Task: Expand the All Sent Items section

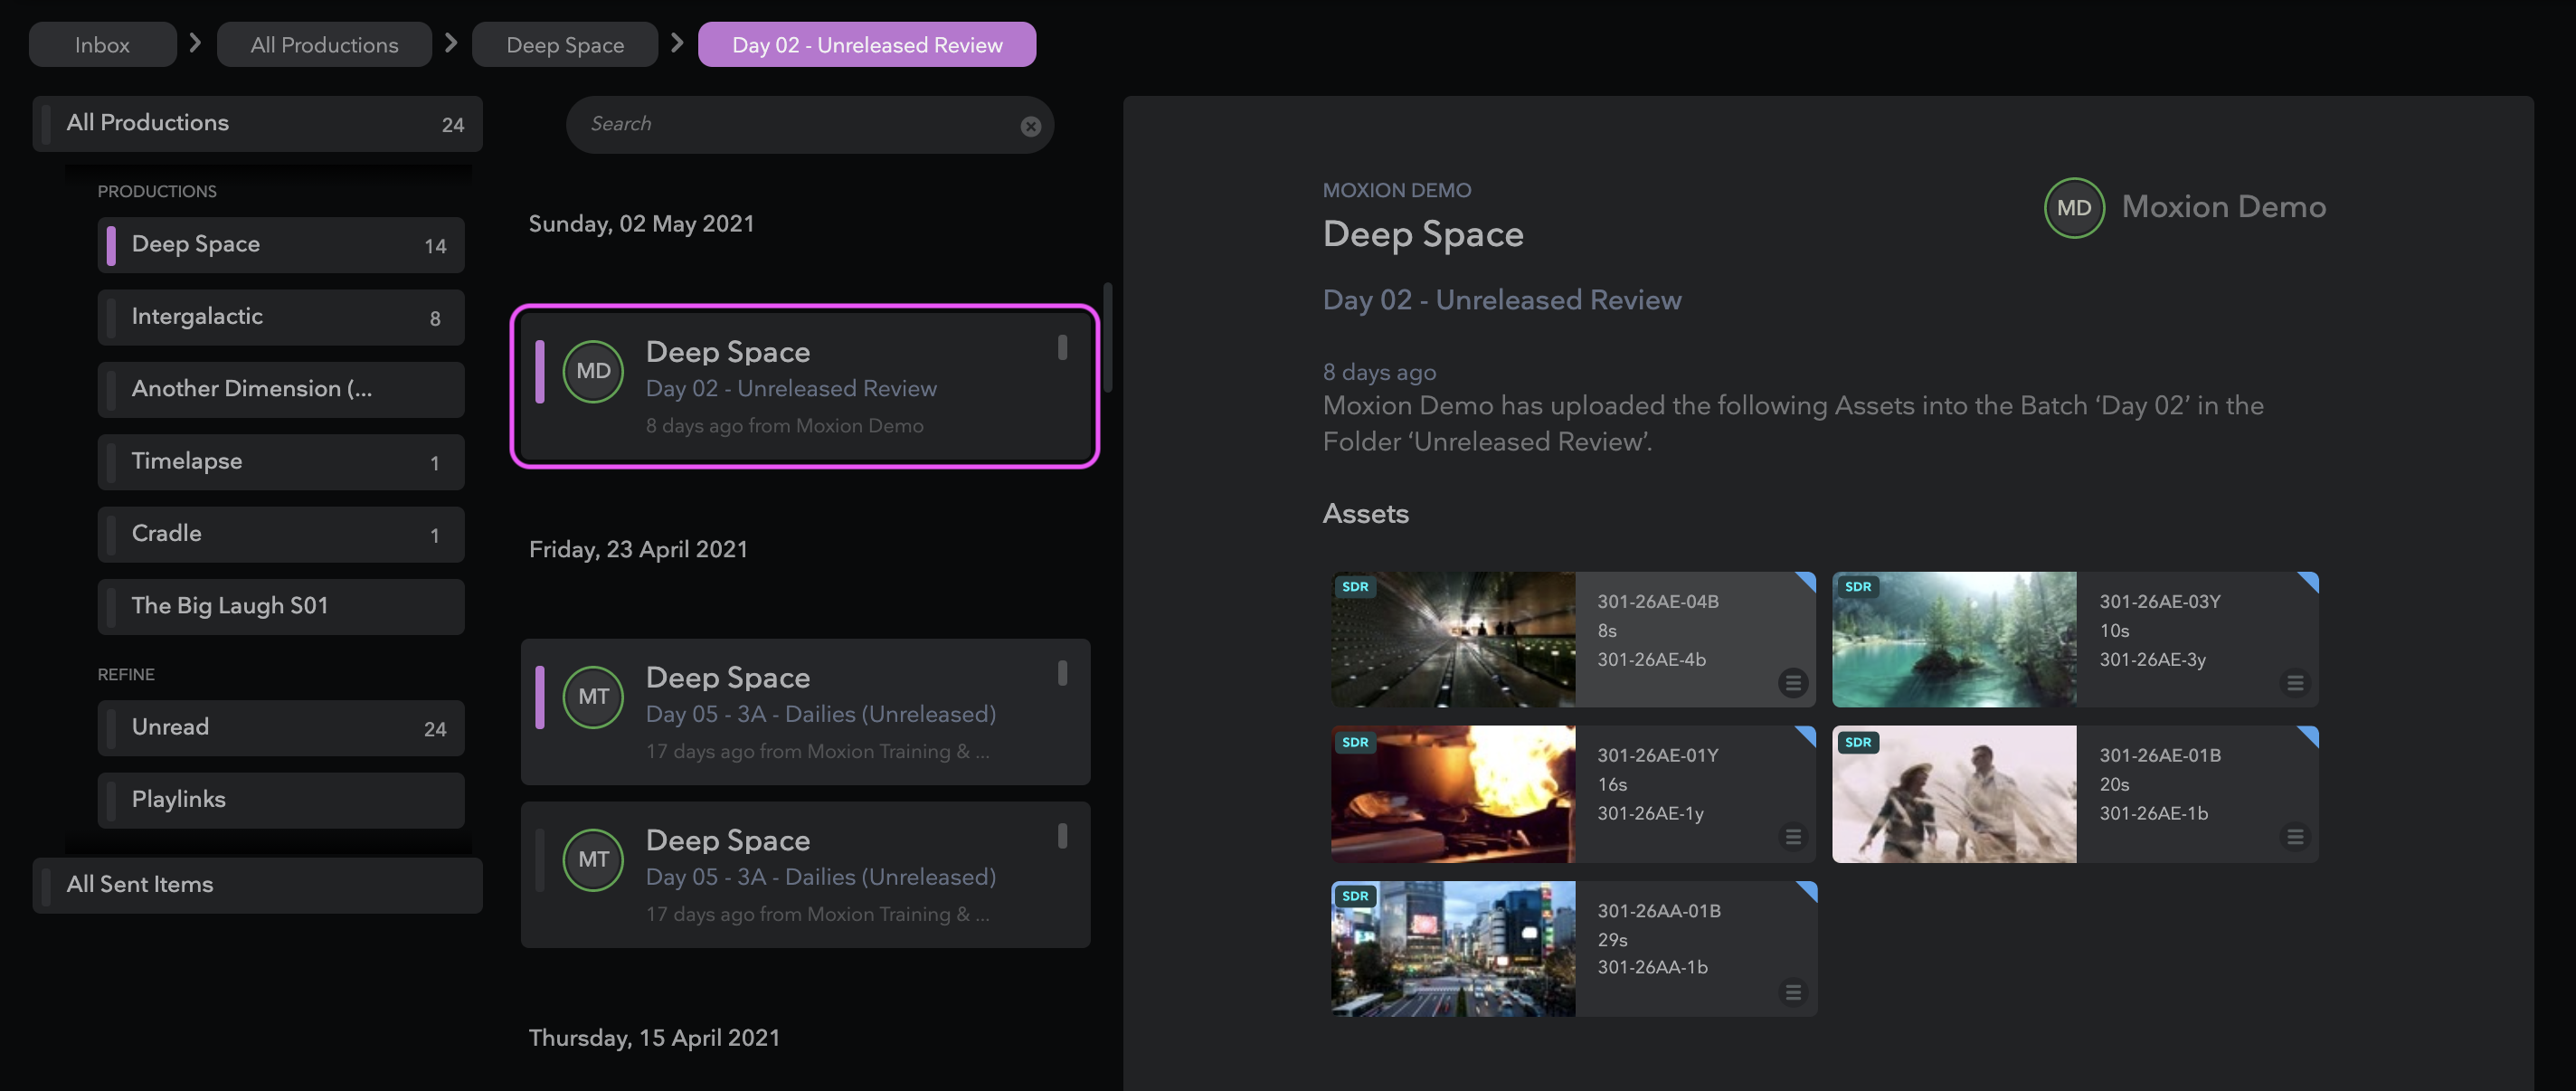Action: click(x=256, y=884)
